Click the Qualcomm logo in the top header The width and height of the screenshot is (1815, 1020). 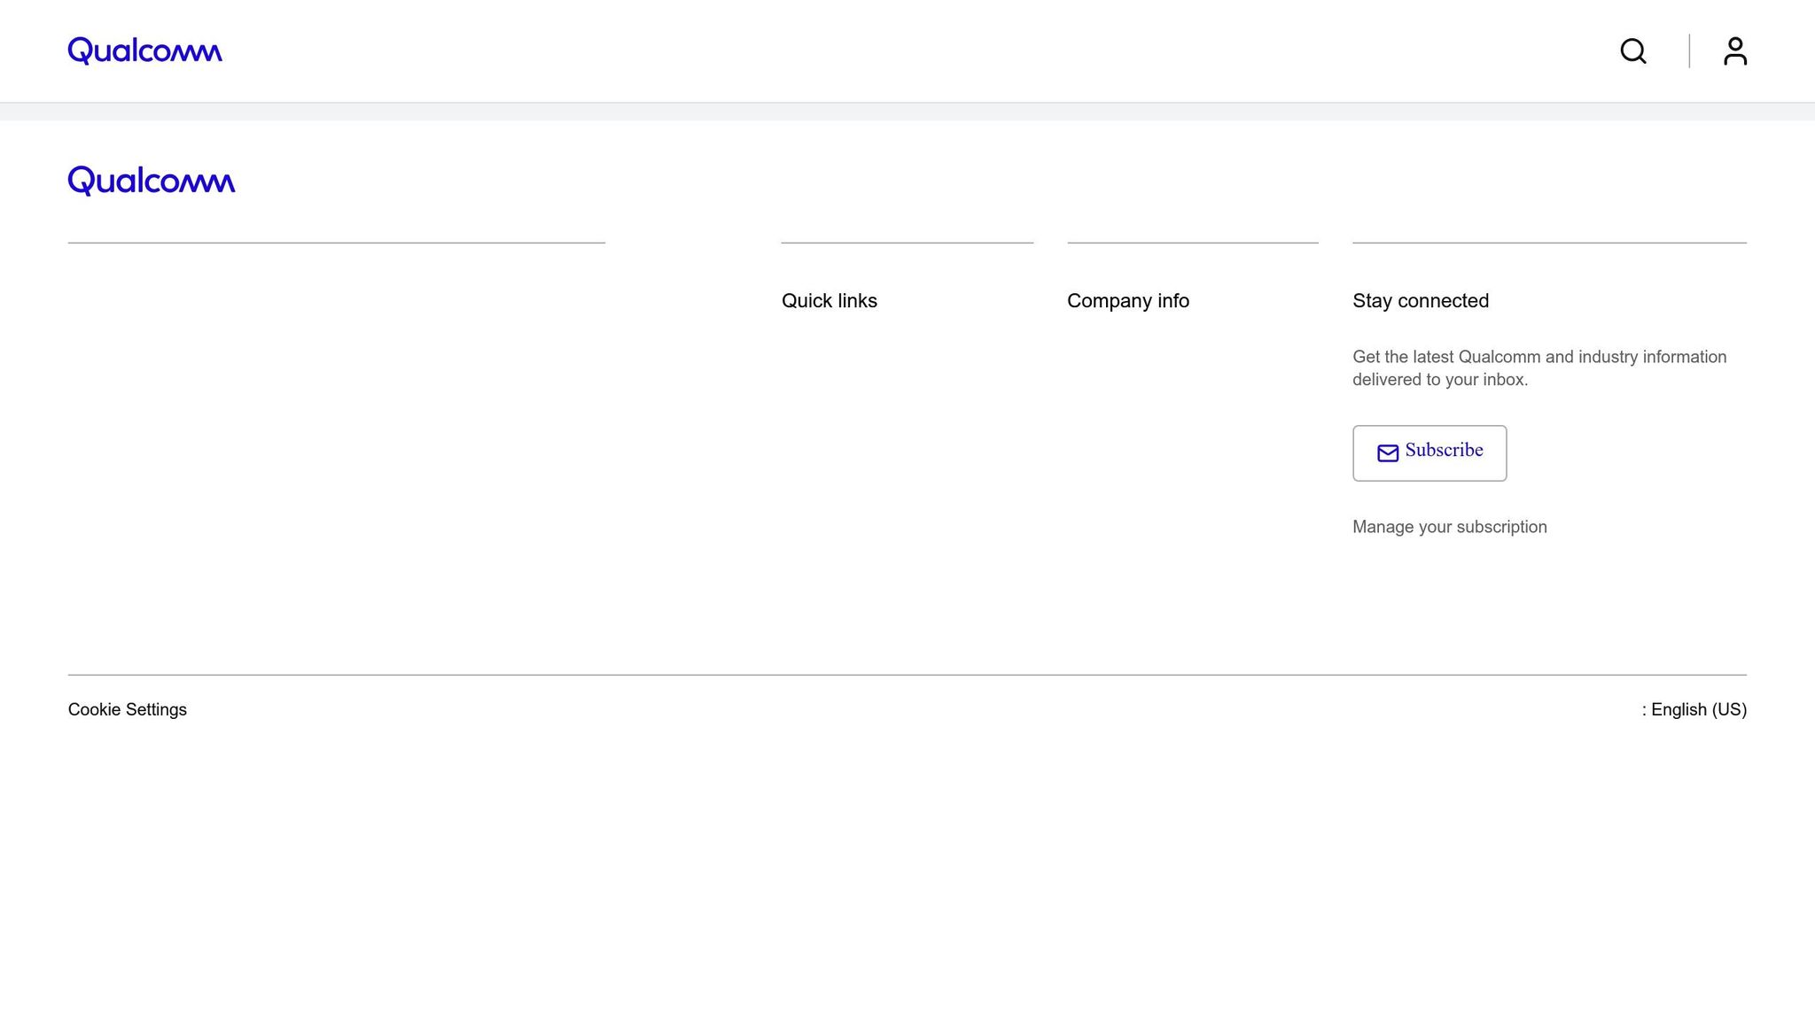(144, 51)
